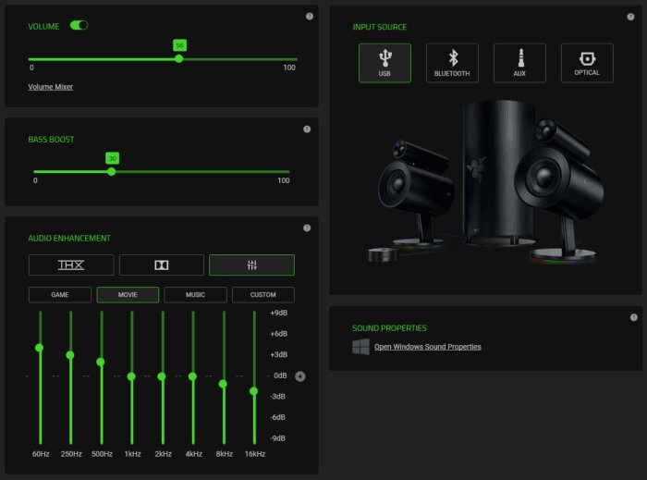Switch to Music equalizer preset

195,295
